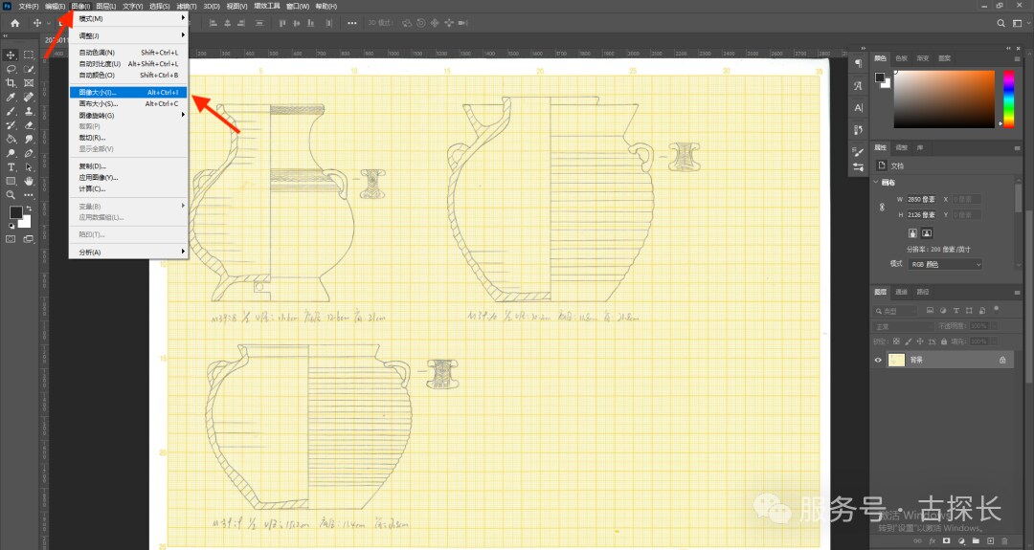Select the Eyedropper tool
Image resolution: width=1034 pixels, height=550 pixels.
[x=11, y=97]
